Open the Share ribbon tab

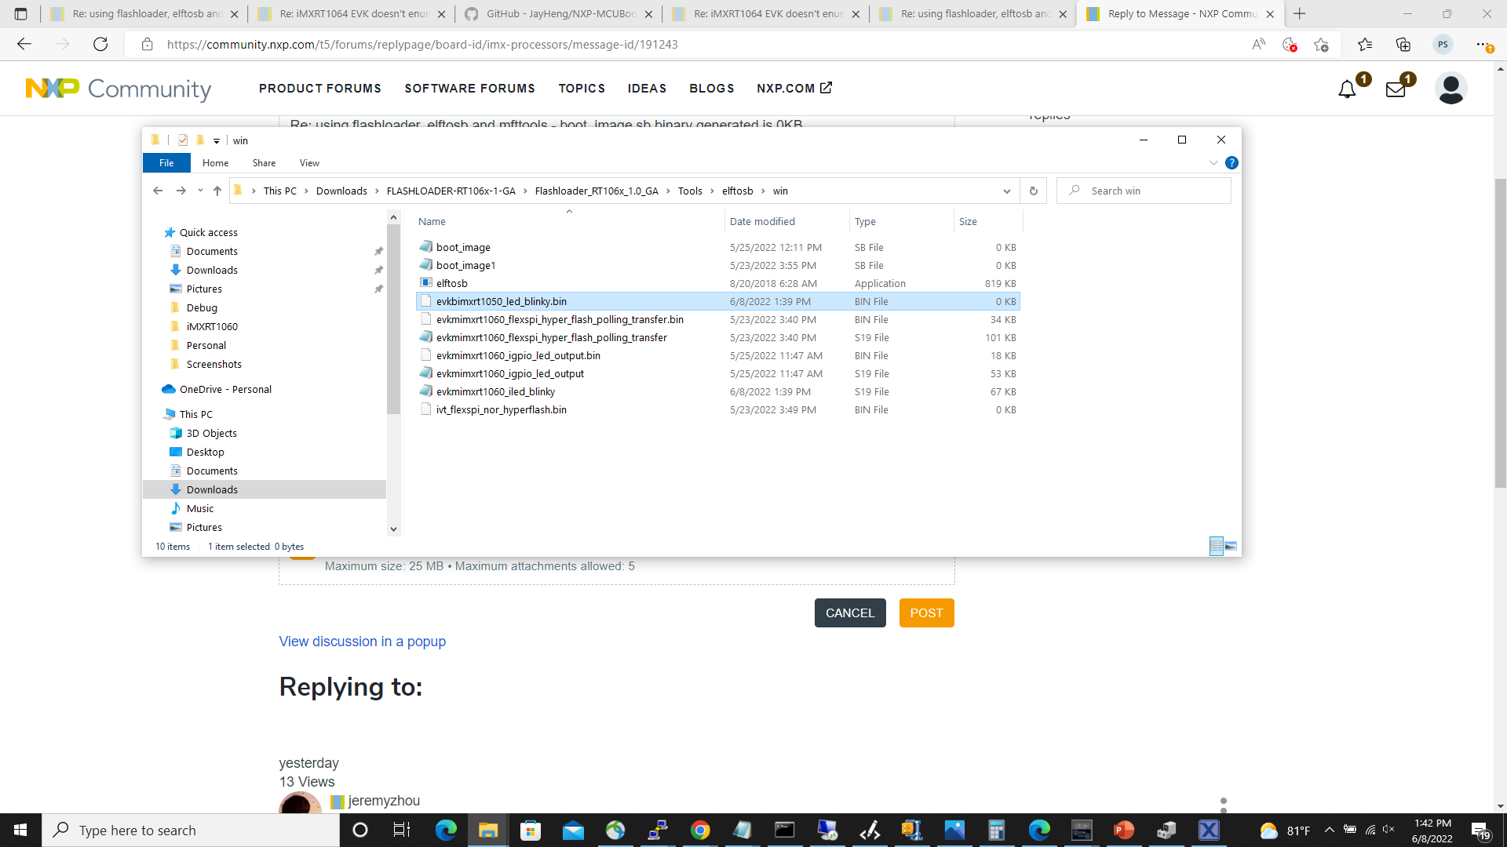coord(264,162)
